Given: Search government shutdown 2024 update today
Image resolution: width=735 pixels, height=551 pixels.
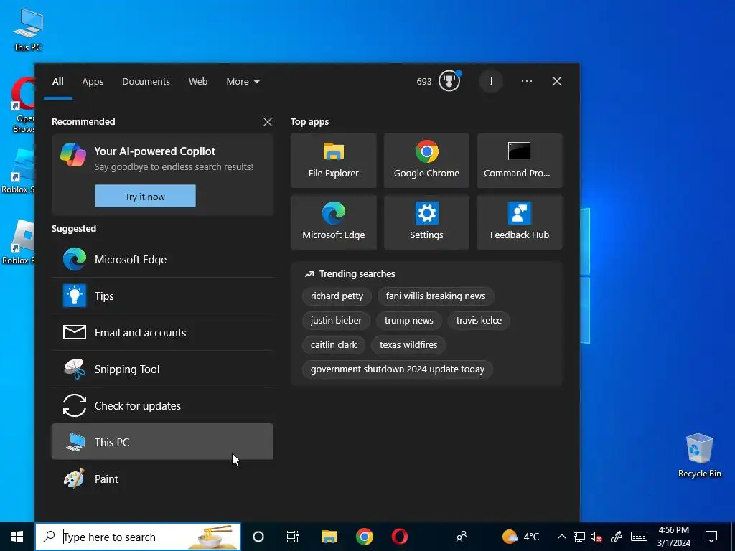Looking at the screenshot, I should click(398, 369).
